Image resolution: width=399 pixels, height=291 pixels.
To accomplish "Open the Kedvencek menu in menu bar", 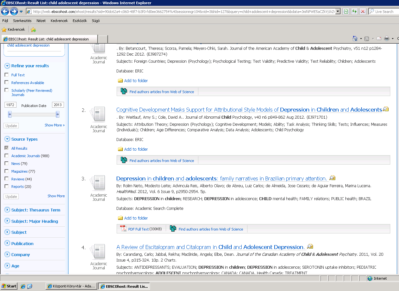I will click(x=59, y=21).
